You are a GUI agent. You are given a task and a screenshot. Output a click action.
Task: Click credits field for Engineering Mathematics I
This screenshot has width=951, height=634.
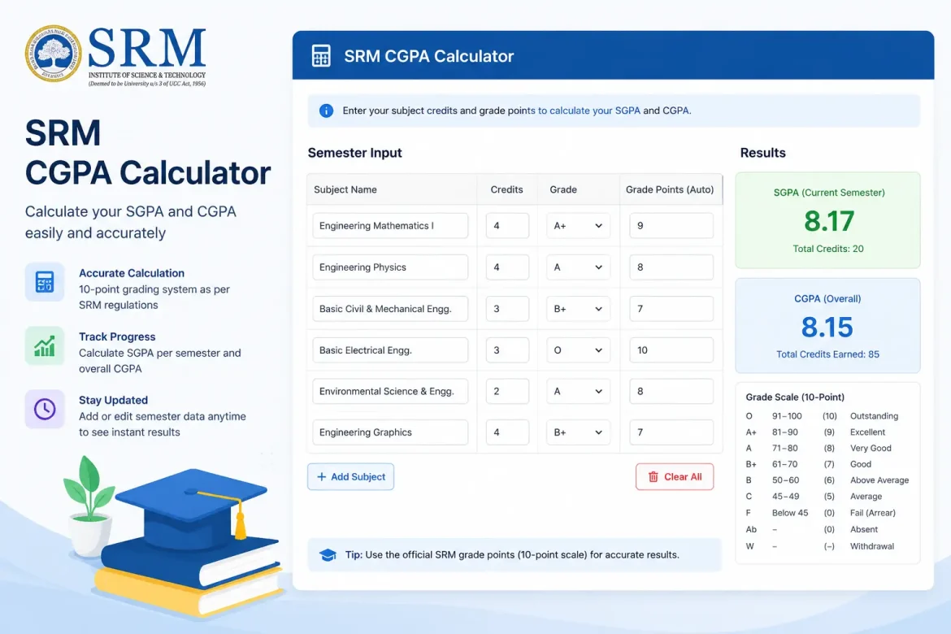507,226
